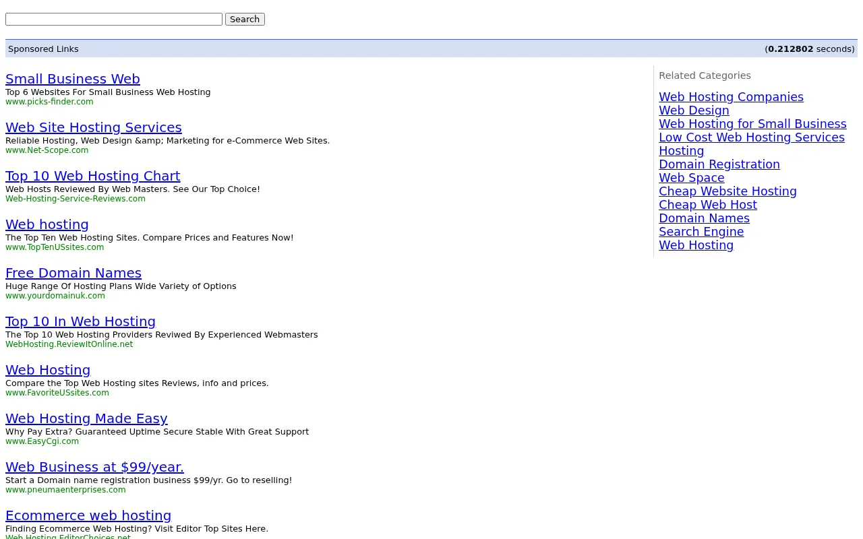Open the Free Domain Names link
The width and height of the screenshot is (863, 539).
73,273
